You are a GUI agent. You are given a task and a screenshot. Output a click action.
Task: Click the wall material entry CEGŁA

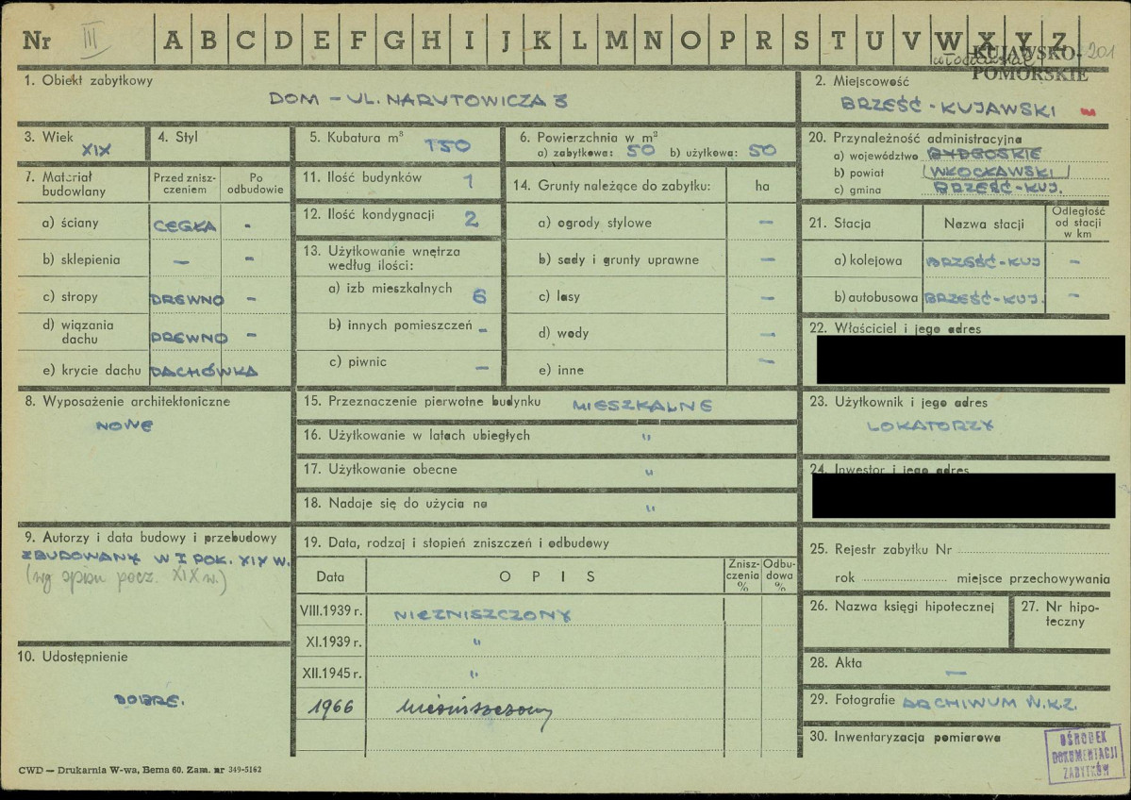click(185, 225)
